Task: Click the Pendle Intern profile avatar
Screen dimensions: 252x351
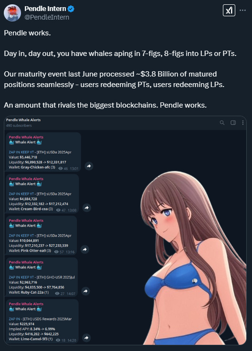Action: coord(12,13)
